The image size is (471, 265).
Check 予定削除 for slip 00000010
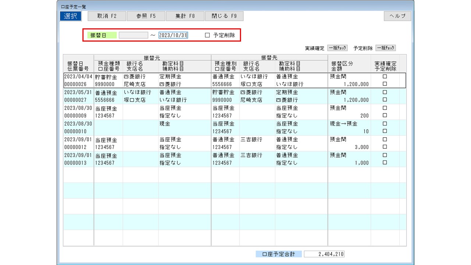(x=385, y=131)
